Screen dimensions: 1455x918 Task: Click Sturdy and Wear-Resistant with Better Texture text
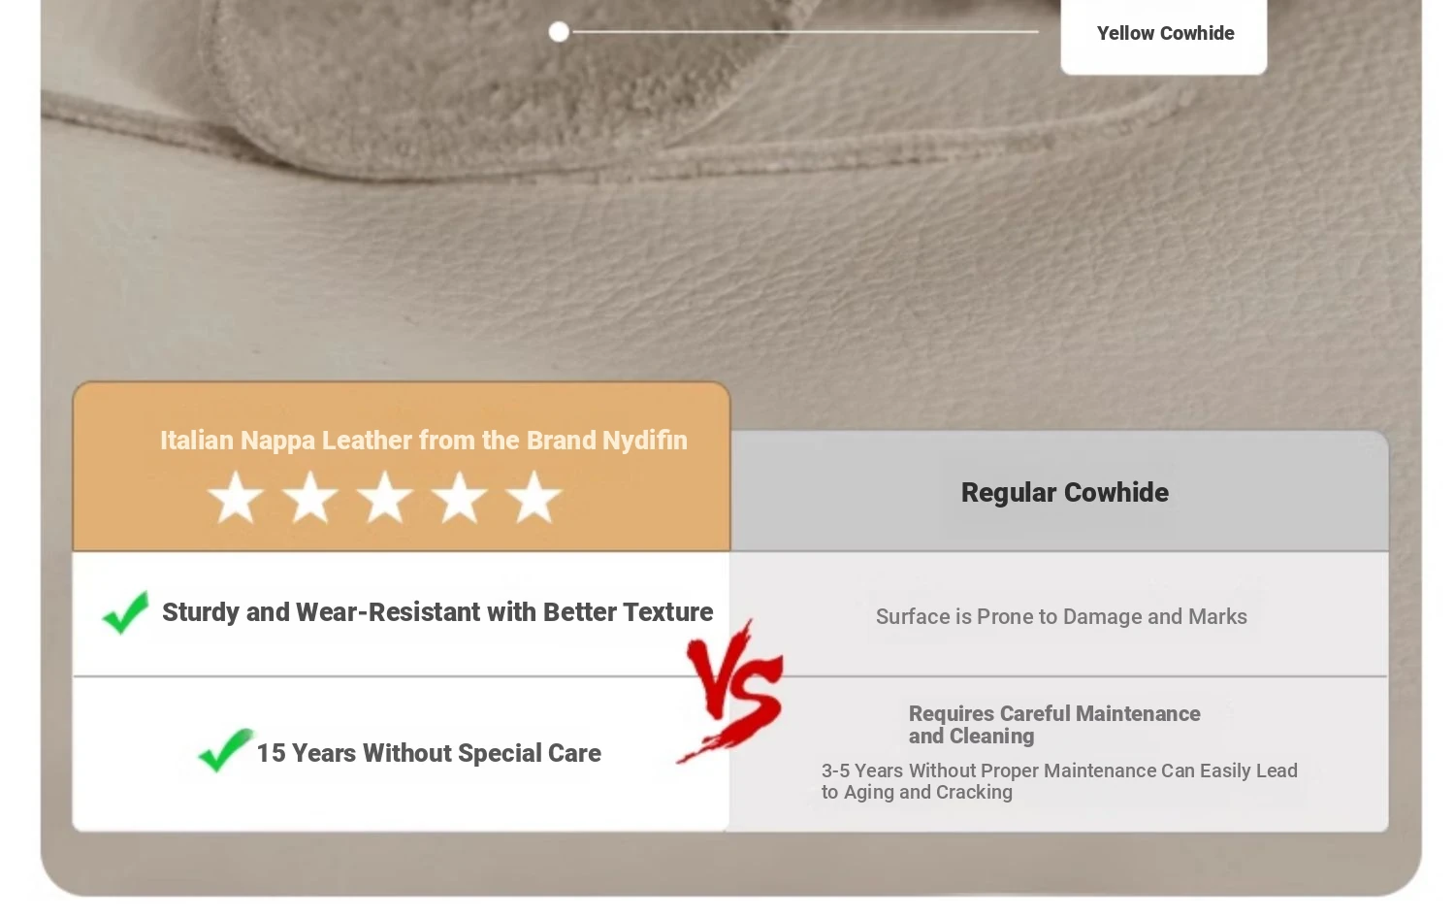[x=437, y=612]
